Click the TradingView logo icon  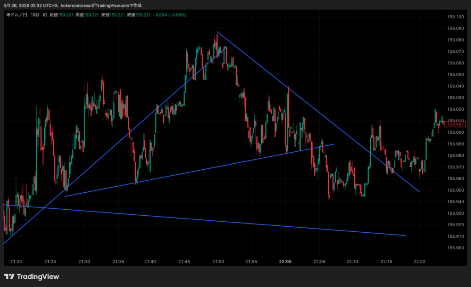(x=9, y=276)
